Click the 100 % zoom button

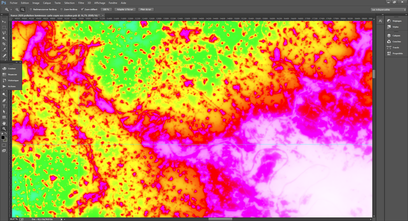coord(106,10)
